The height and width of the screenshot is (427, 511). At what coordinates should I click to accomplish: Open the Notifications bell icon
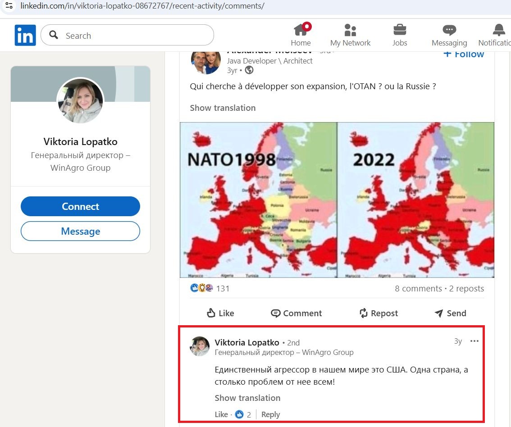click(x=498, y=31)
